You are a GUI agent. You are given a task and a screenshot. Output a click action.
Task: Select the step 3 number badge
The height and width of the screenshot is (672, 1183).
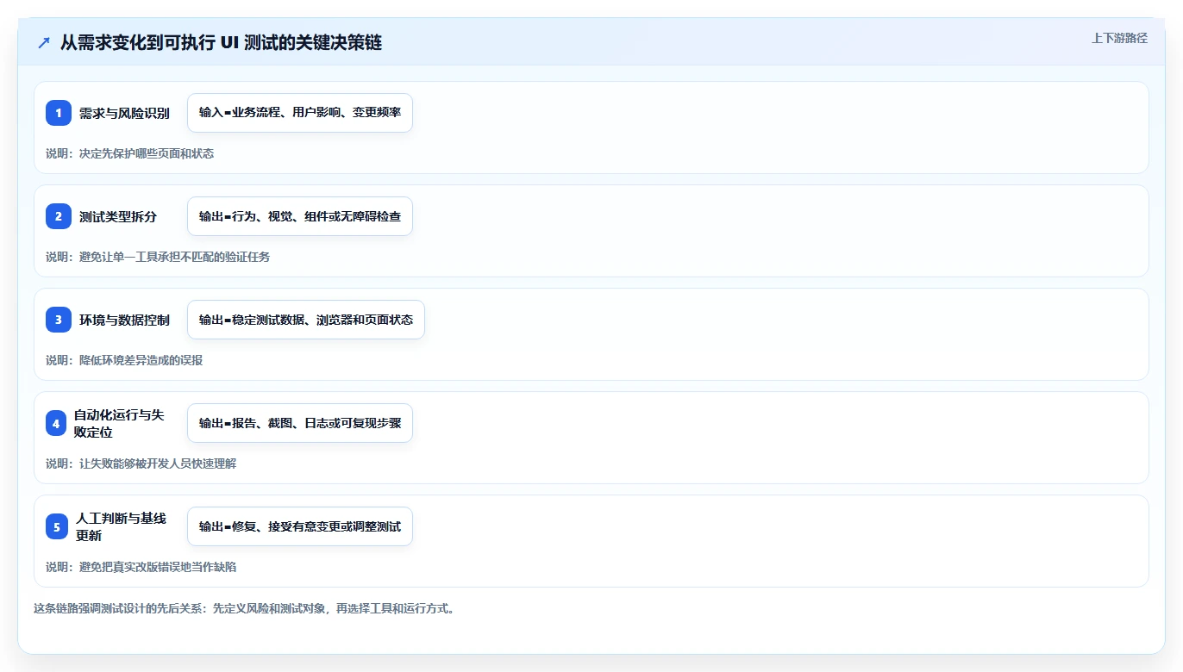click(59, 320)
